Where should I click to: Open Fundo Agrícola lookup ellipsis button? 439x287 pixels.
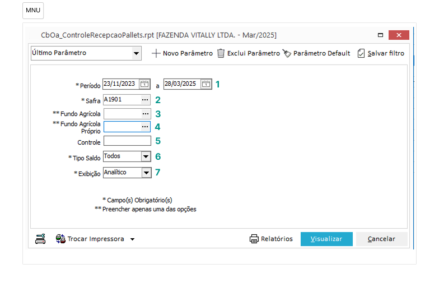(x=146, y=114)
